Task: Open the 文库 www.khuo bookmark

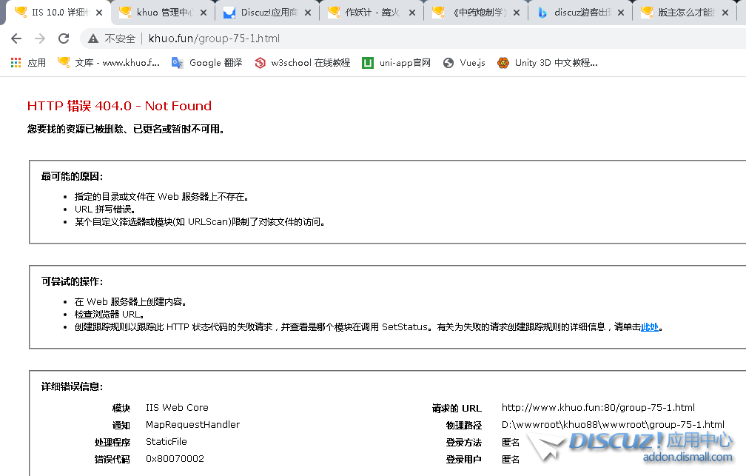Action: point(109,63)
